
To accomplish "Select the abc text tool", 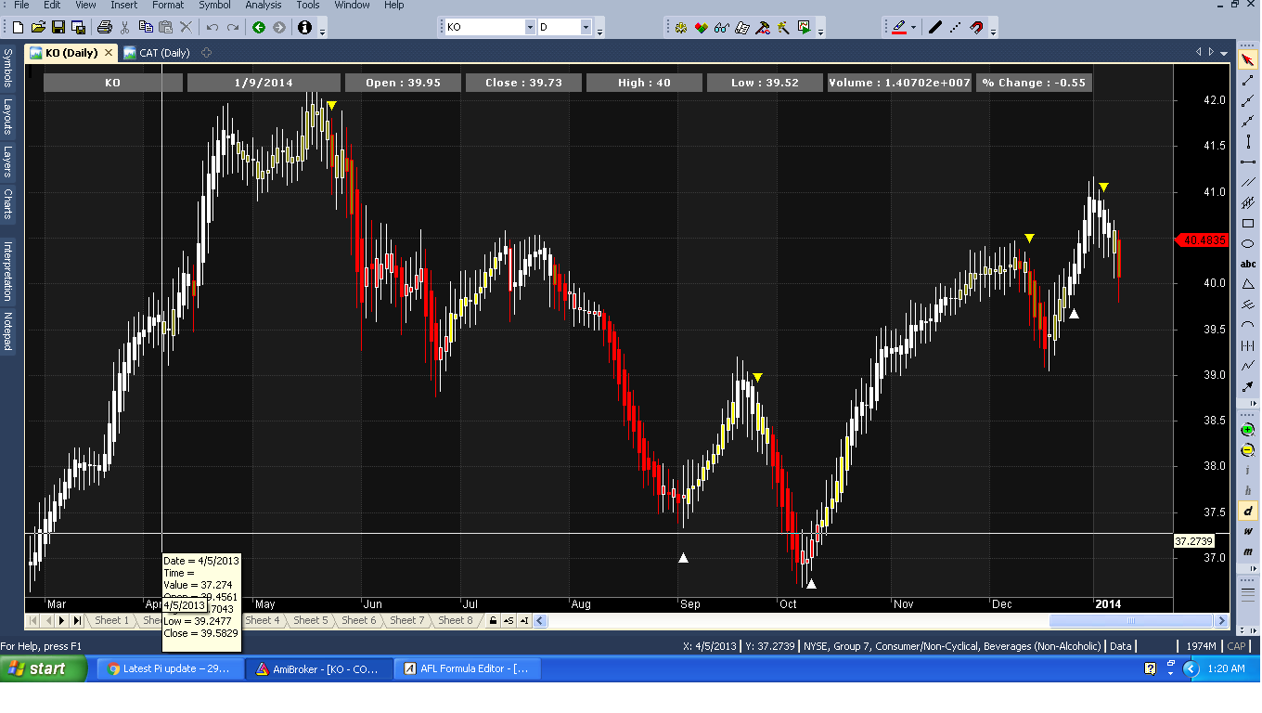I will [x=1248, y=265].
